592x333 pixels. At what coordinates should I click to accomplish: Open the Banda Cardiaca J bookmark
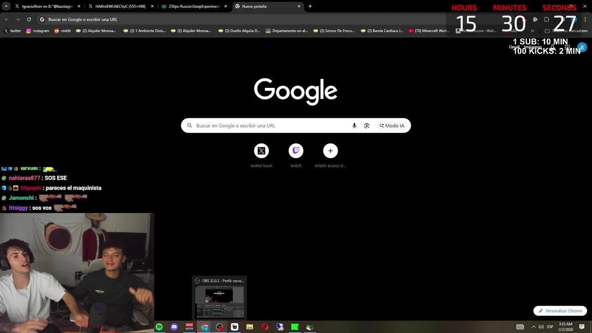(x=382, y=31)
